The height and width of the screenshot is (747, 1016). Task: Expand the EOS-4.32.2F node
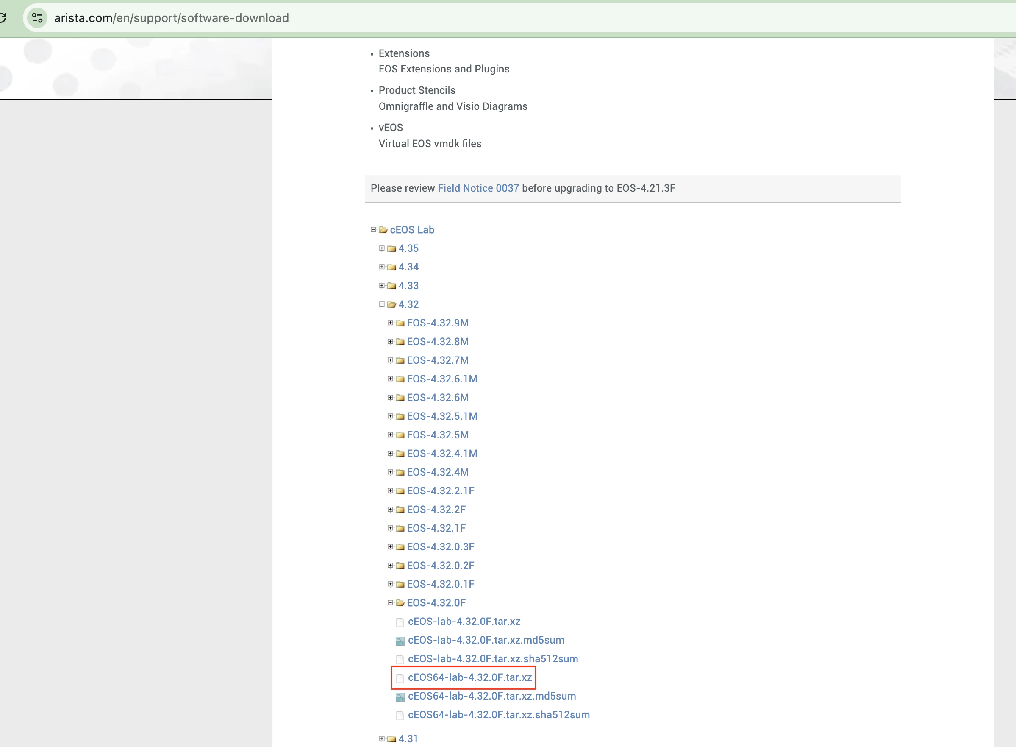pos(391,510)
